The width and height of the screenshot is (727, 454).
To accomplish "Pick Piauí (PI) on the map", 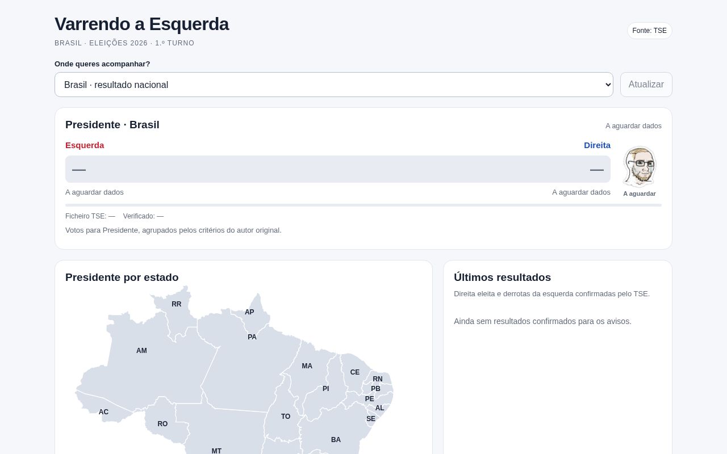I will 326,389.
